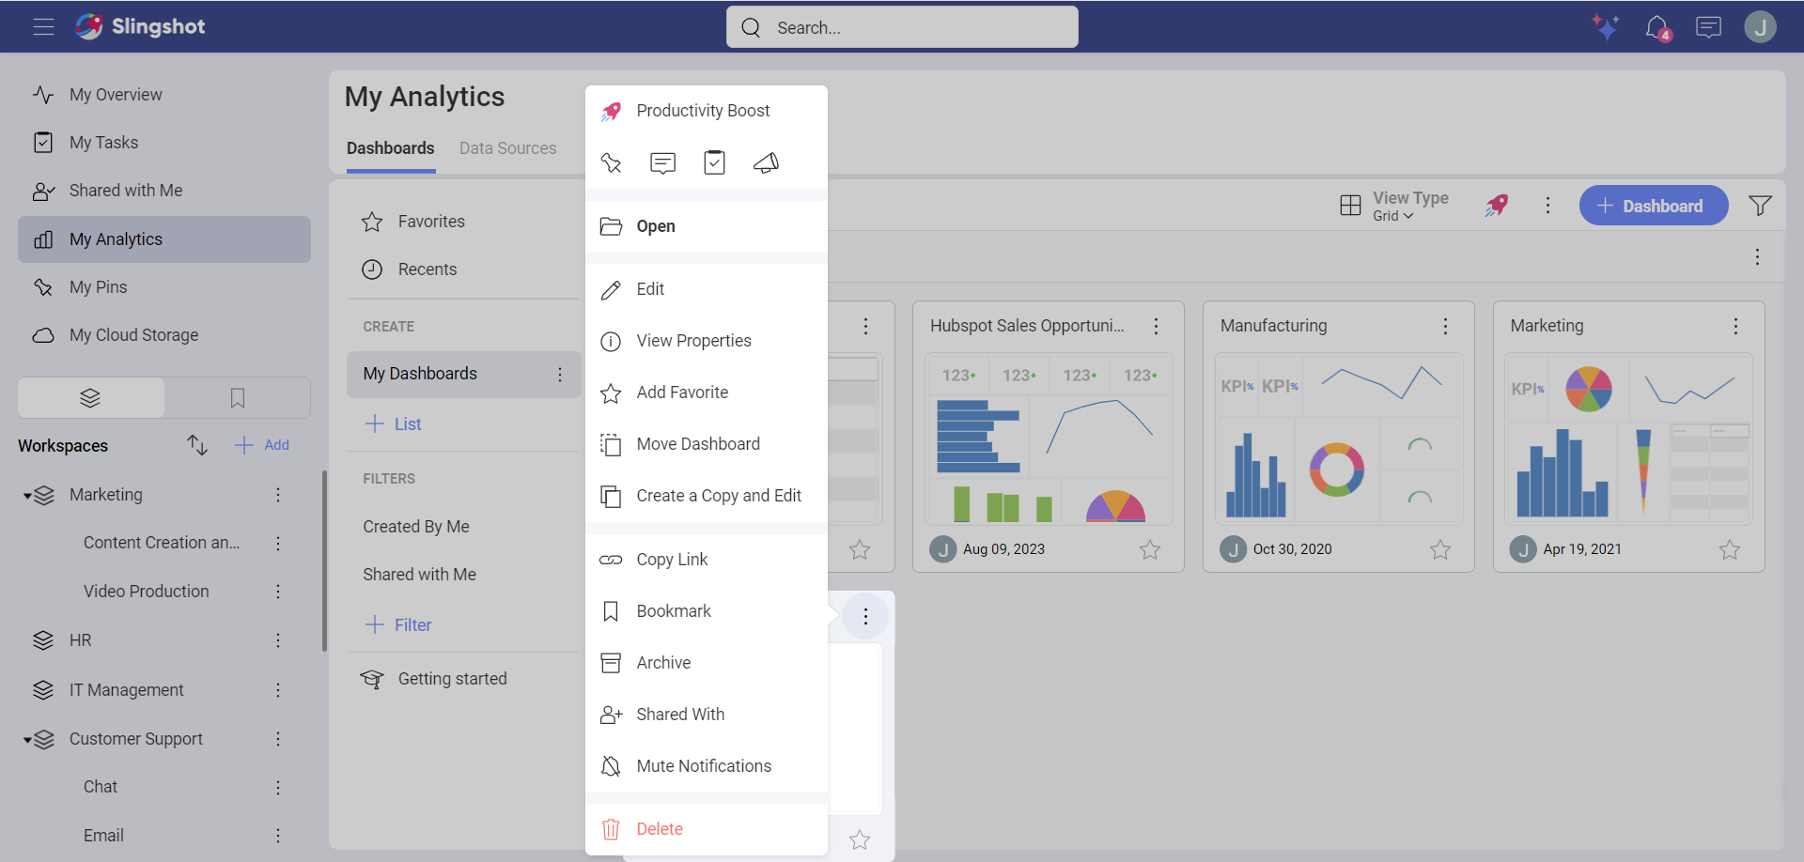Open Shared with Me in the left sidebar
1804x862 pixels.
[x=164, y=191]
